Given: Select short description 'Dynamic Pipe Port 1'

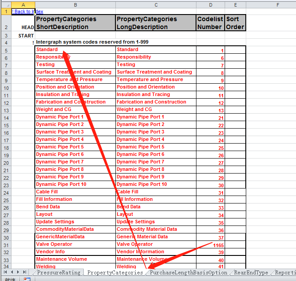Looking at the screenshot, I should click(75, 117).
